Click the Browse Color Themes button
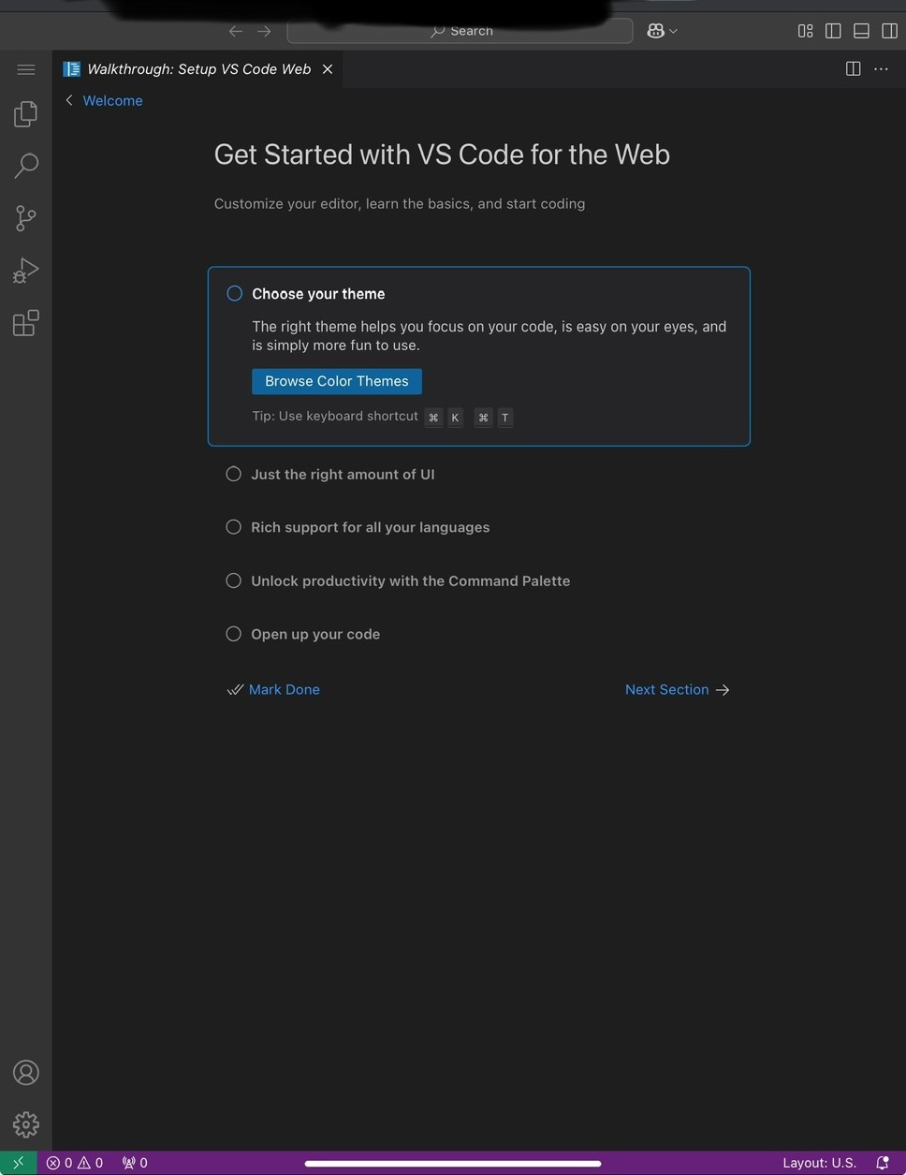 336,381
